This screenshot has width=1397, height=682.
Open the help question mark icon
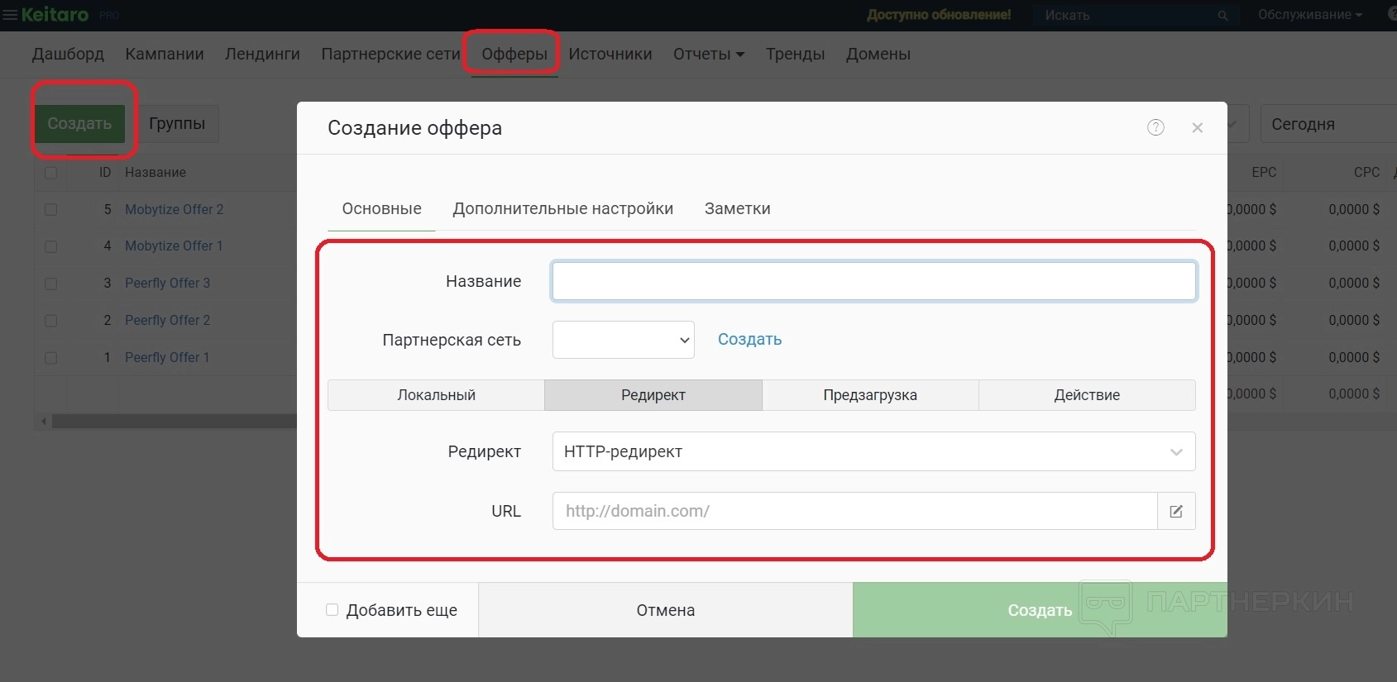point(1155,127)
